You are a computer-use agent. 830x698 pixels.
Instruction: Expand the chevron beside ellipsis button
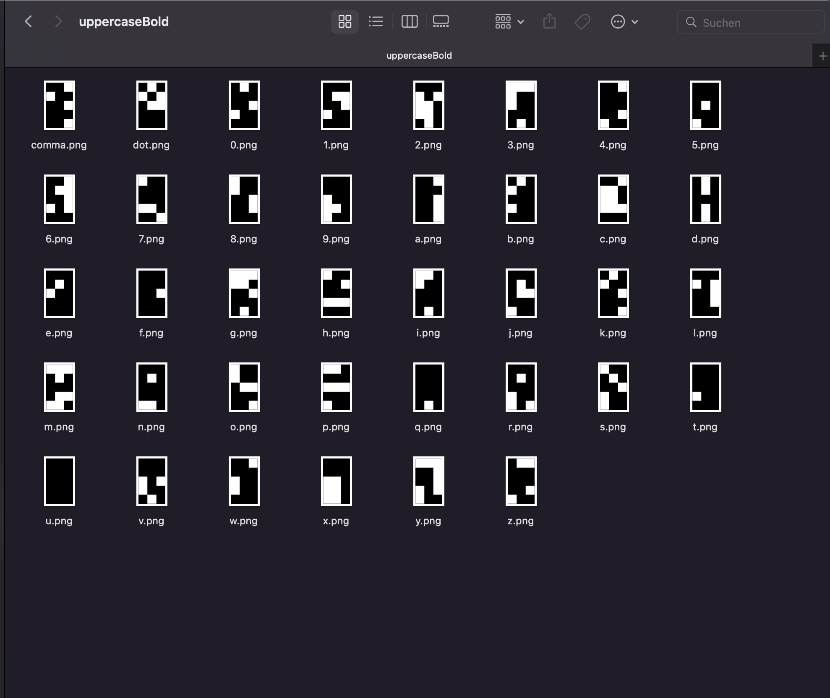[x=635, y=22]
